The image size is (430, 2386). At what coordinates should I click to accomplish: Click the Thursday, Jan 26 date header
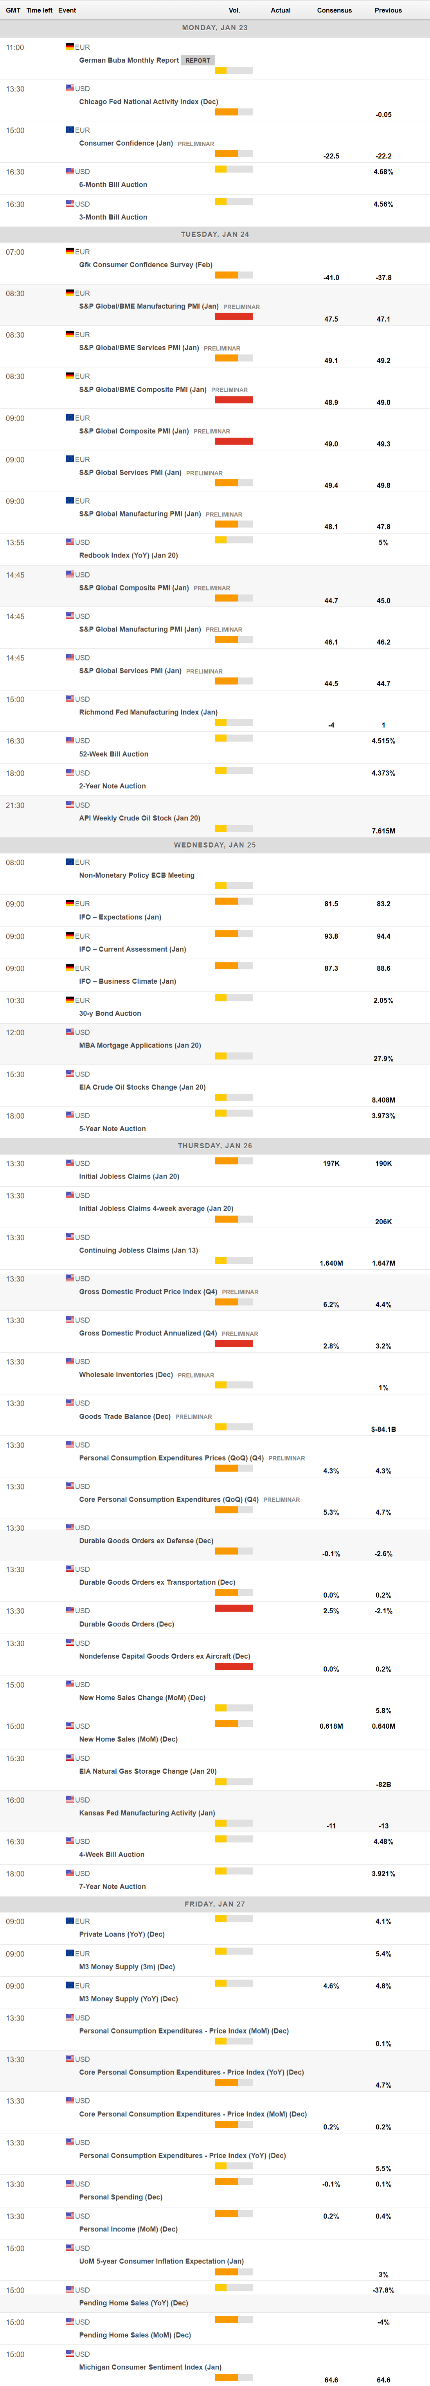pyautogui.click(x=215, y=1146)
